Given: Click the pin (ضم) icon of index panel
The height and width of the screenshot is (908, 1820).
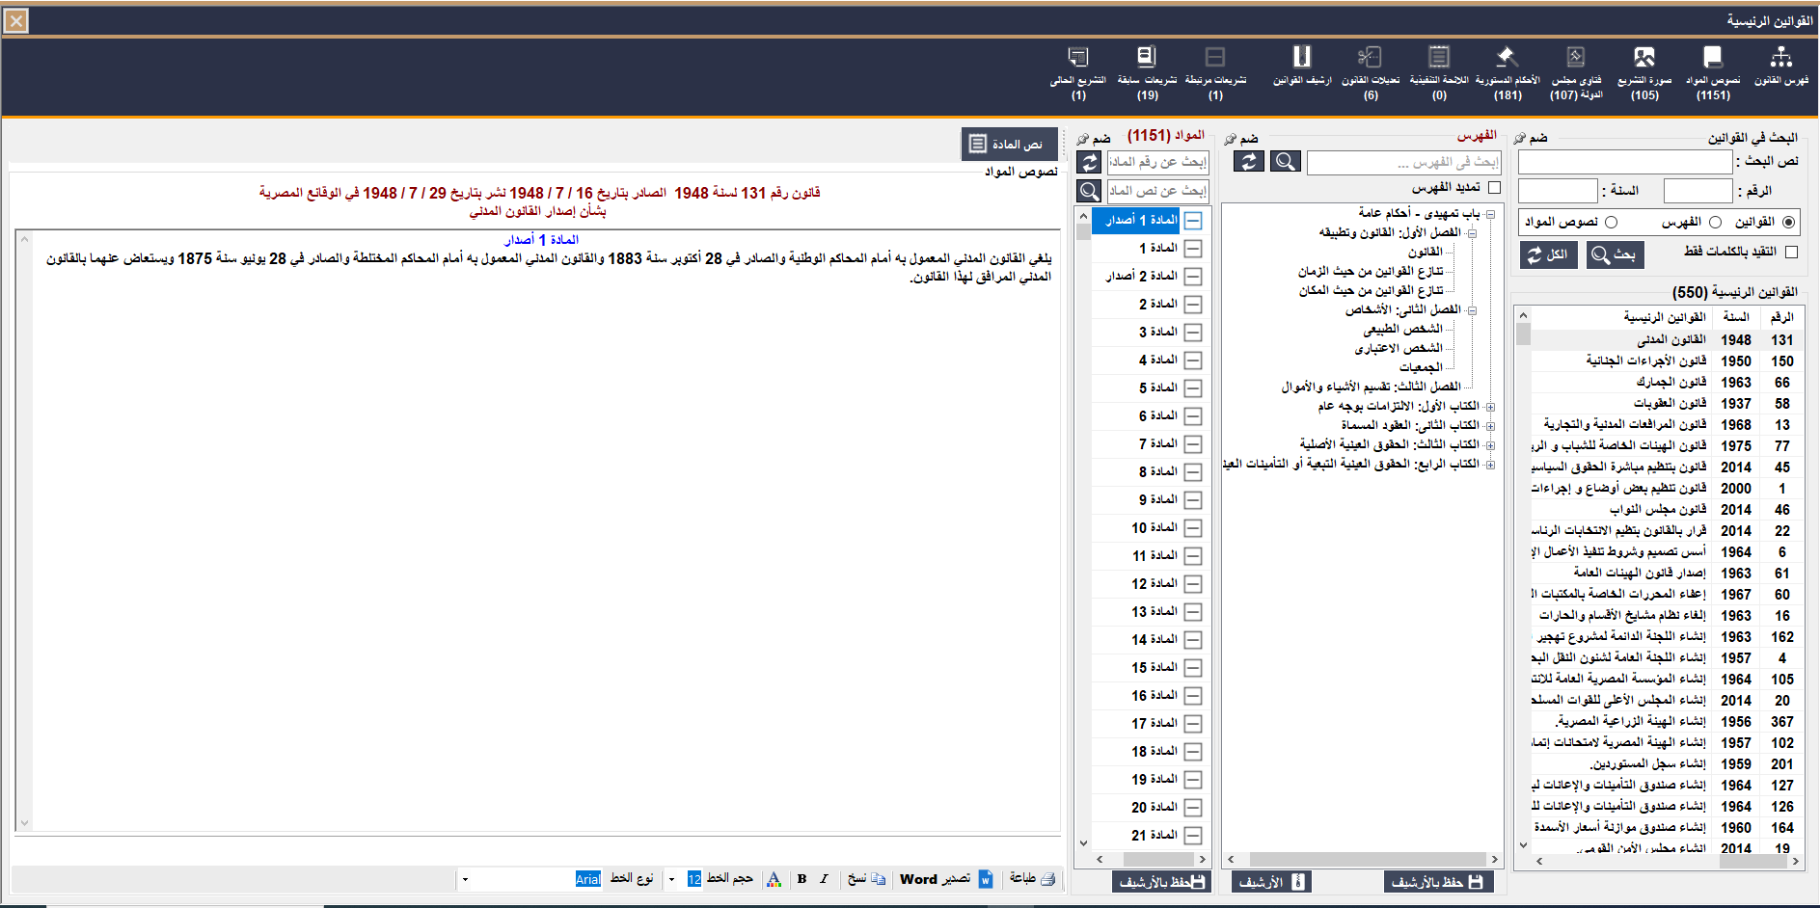Looking at the screenshot, I should point(1230,139).
